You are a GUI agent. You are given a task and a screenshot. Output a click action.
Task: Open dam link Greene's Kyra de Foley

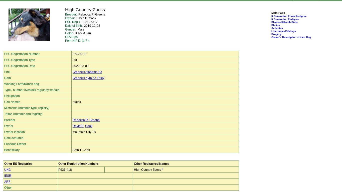(88, 78)
